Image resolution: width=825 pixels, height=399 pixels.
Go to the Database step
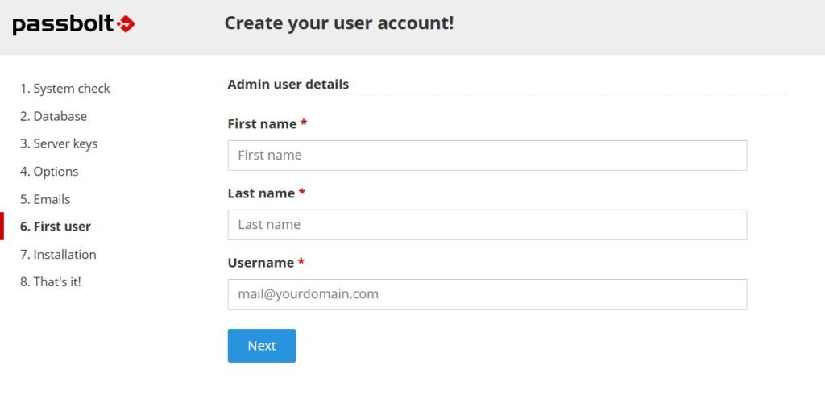pyautogui.click(x=53, y=116)
